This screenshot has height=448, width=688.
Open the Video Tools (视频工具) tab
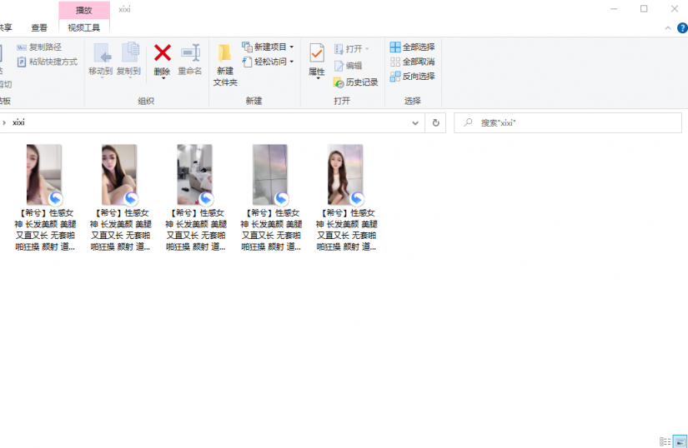tap(83, 27)
